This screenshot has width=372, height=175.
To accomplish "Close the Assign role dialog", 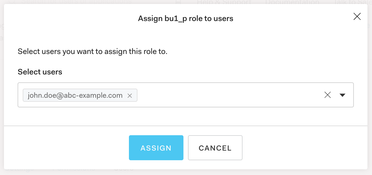I will [x=357, y=17].
